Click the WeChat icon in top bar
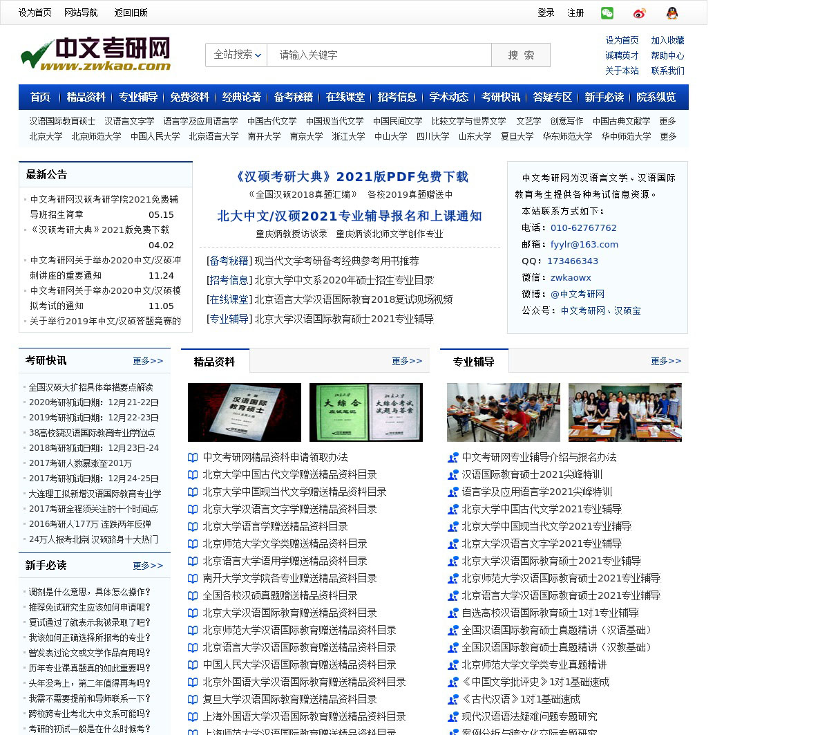Viewport: 829px width, 735px height. pos(607,12)
